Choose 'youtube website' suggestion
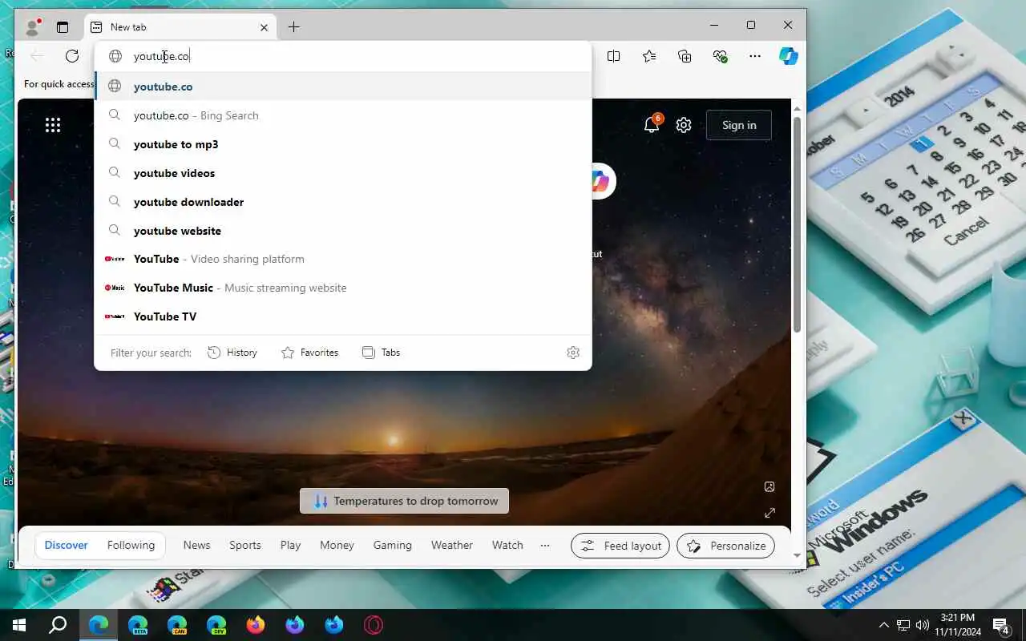This screenshot has height=641, width=1026. point(343,231)
